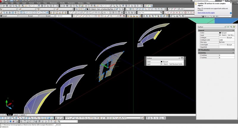Viewport: 238px width, 128px height.
Task: Select the Ellipse draw tool
Action: pos(96,12)
